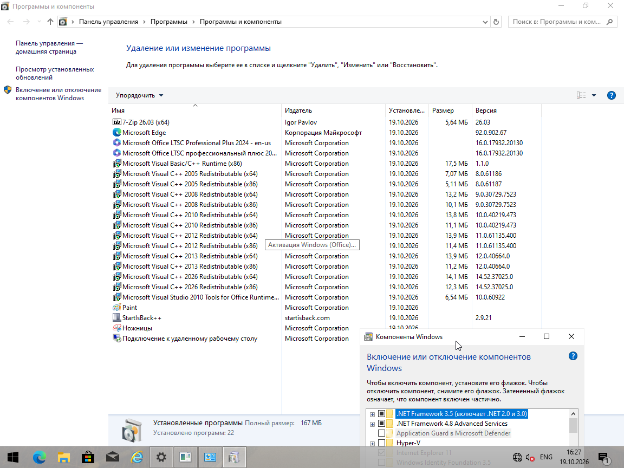Click the network globe tray icon

tap(517, 457)
